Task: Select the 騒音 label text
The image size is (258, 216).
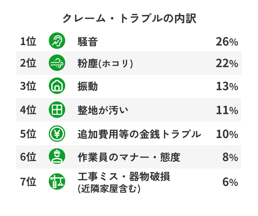Action: [x=88, y=41]
